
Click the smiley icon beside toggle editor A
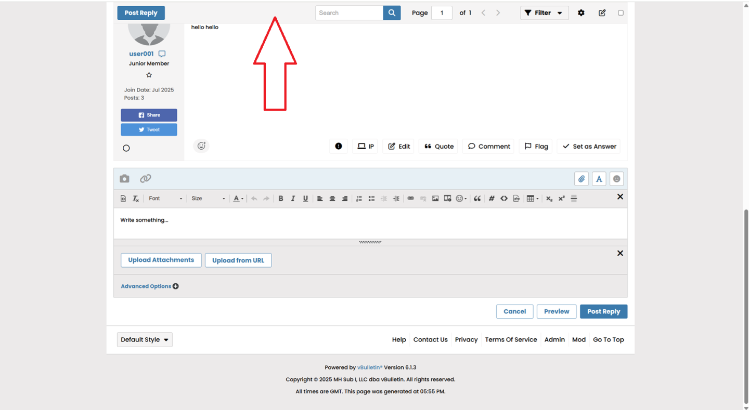[616, 179]
